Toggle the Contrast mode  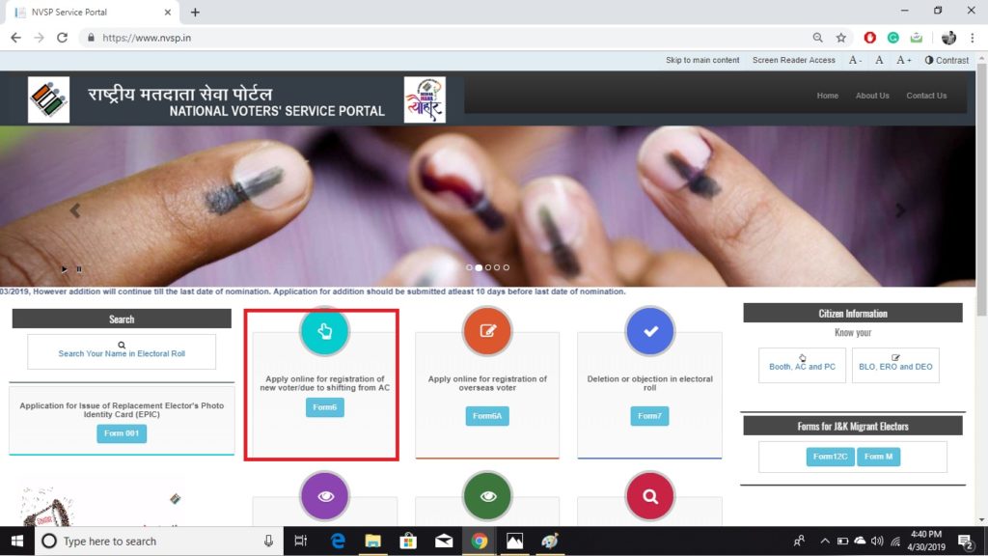click(947, 60)
